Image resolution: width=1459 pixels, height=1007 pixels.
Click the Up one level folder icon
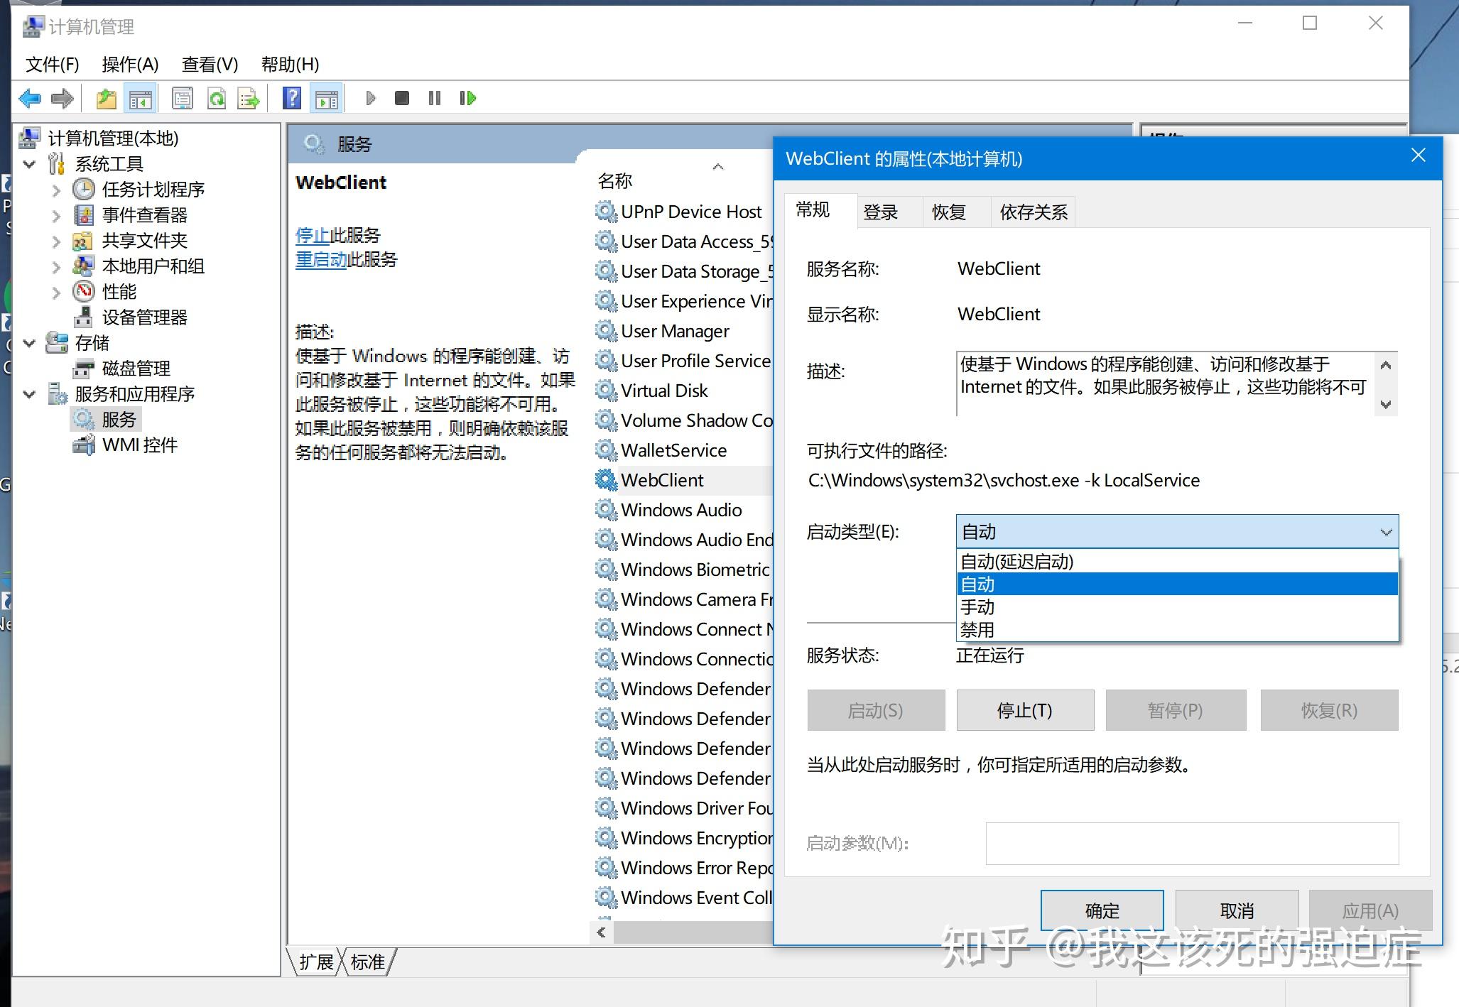[x=107, y=98]
